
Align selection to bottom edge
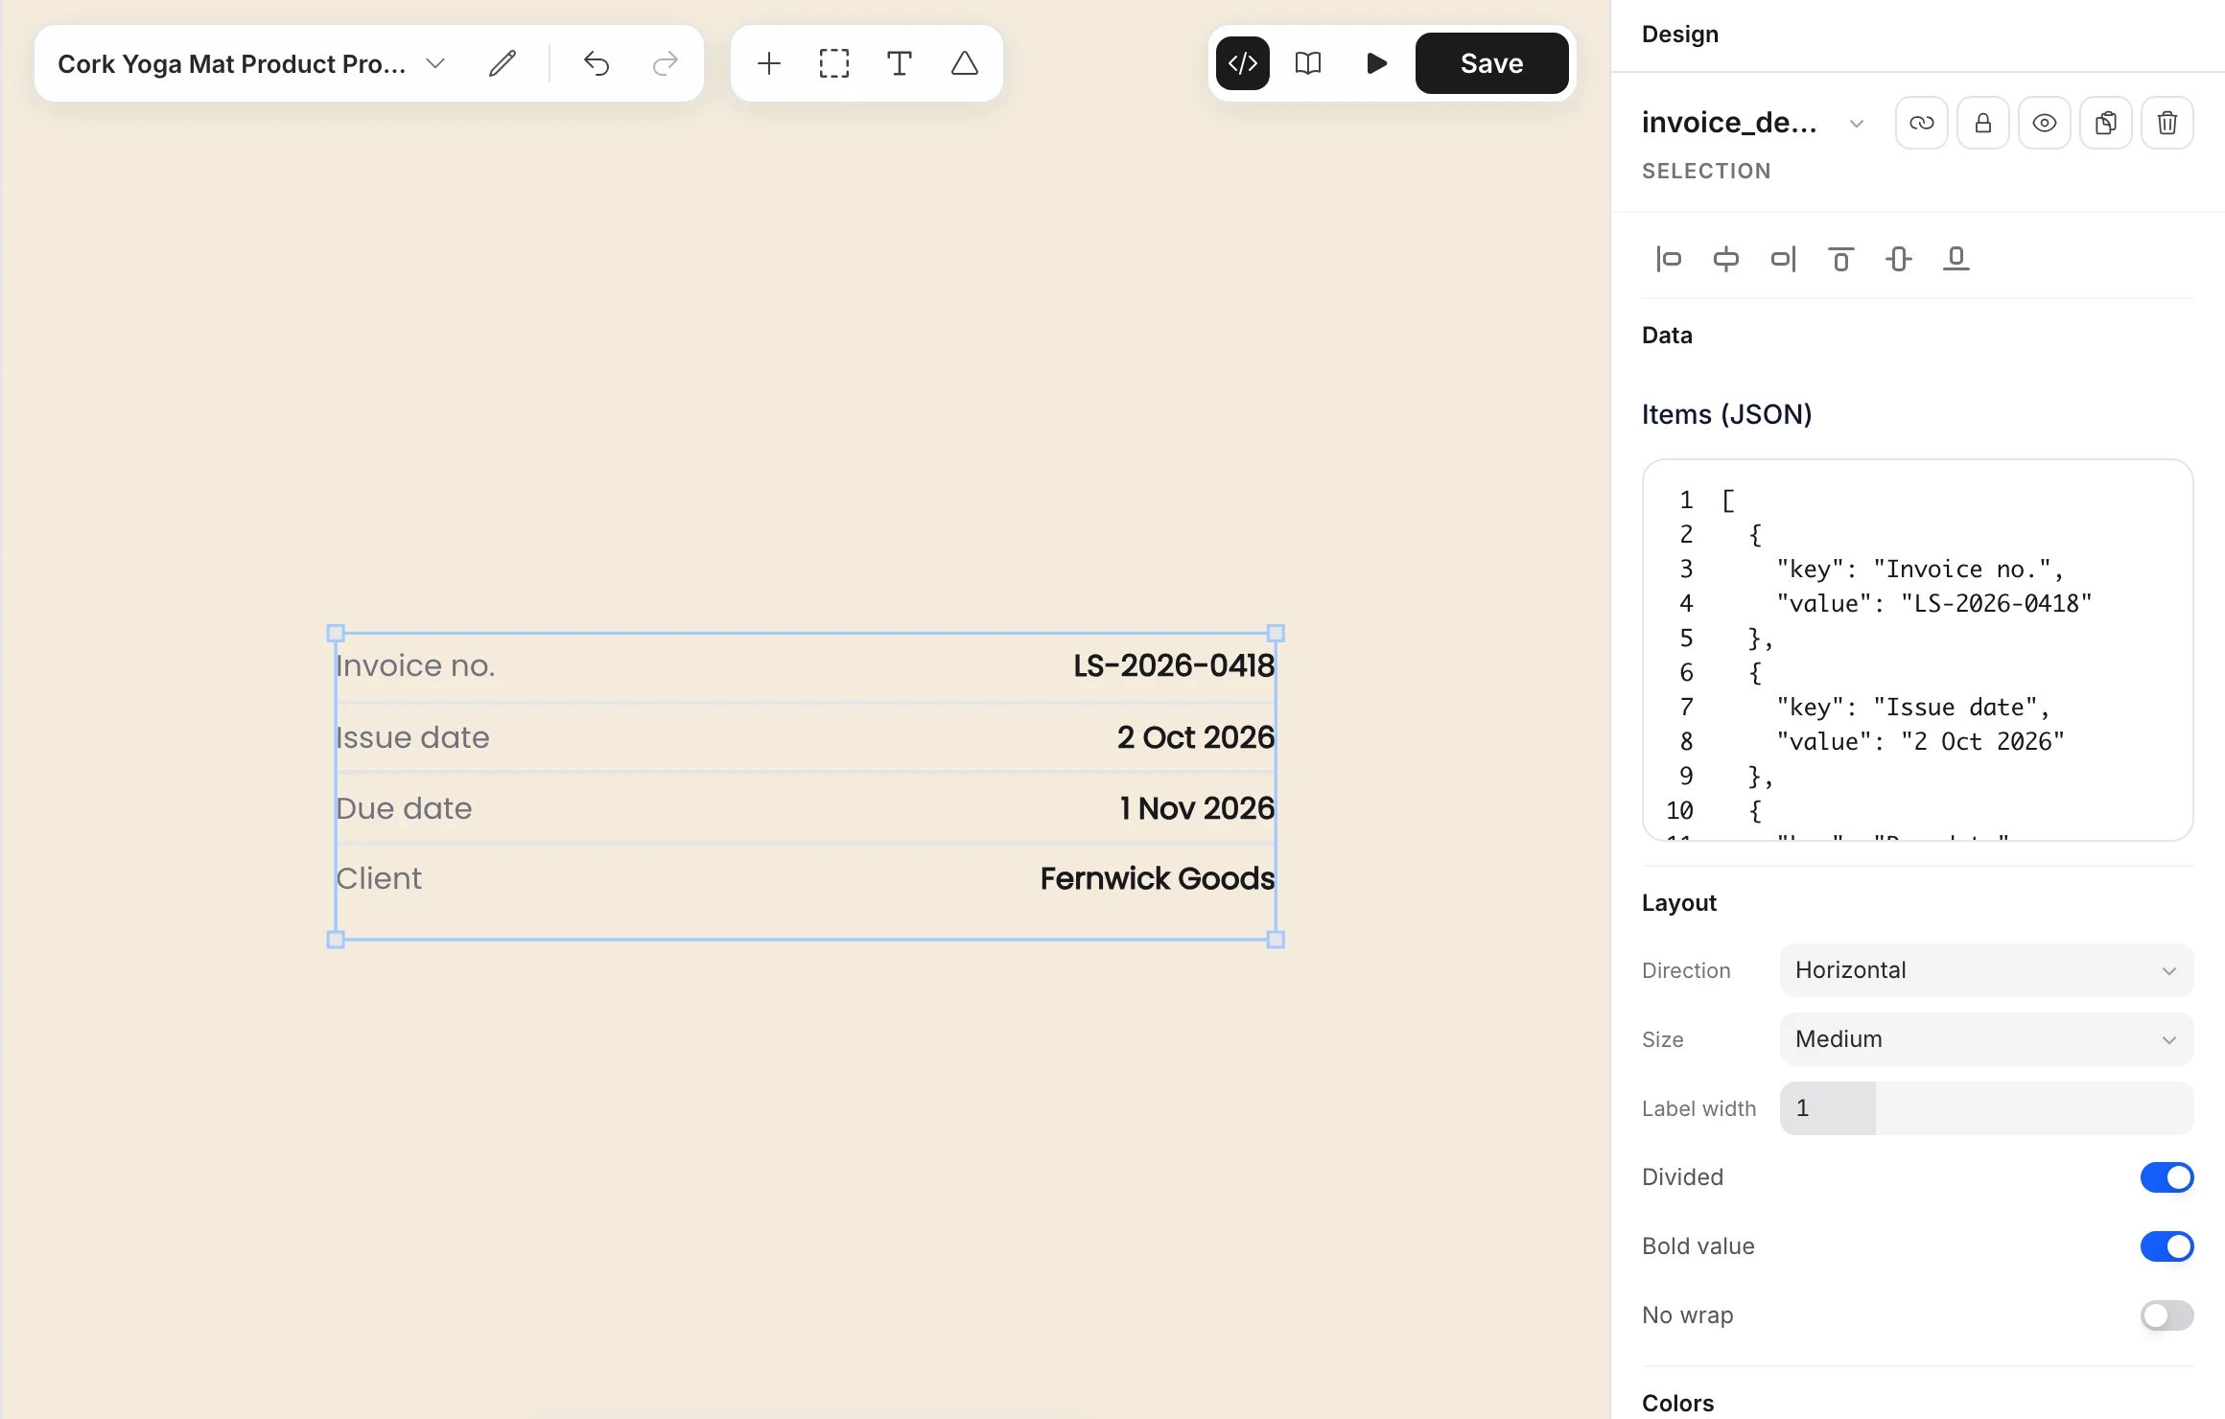(1956, 259)
